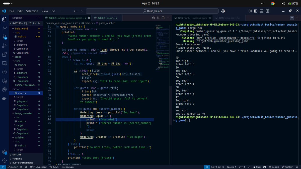The width and height of the screenshot is (301, 169).
Task: Click Prettier in status bar
Action: (x=287, y=167)
